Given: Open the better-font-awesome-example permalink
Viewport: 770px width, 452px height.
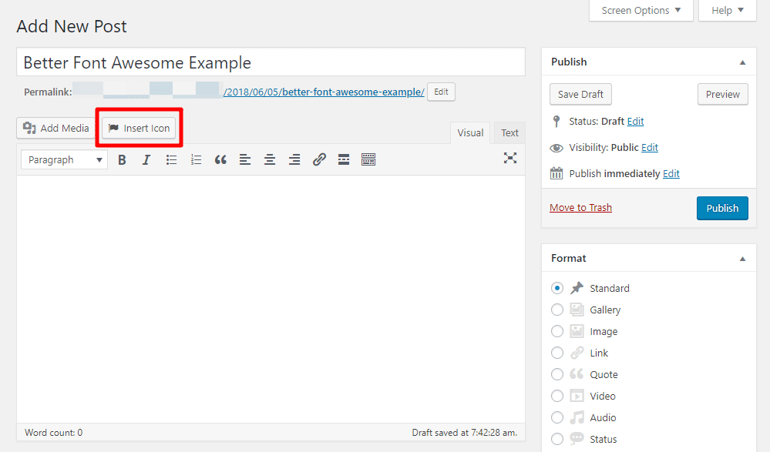Looking at the screenshot, I should tap(324, 92).
